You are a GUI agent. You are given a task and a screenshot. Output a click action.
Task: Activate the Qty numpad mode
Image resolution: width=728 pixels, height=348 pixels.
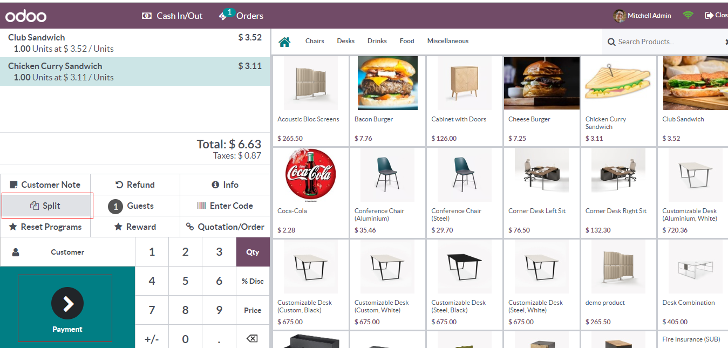[253, 252]
